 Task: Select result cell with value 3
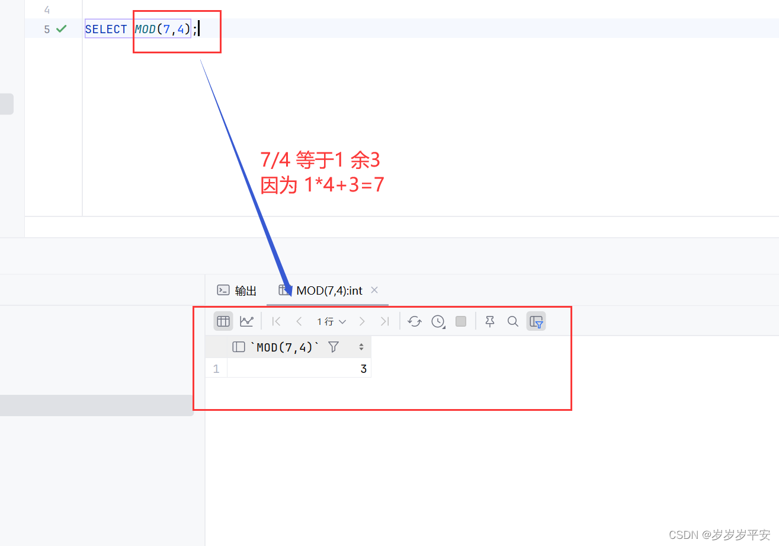click(x=299, y=369)
